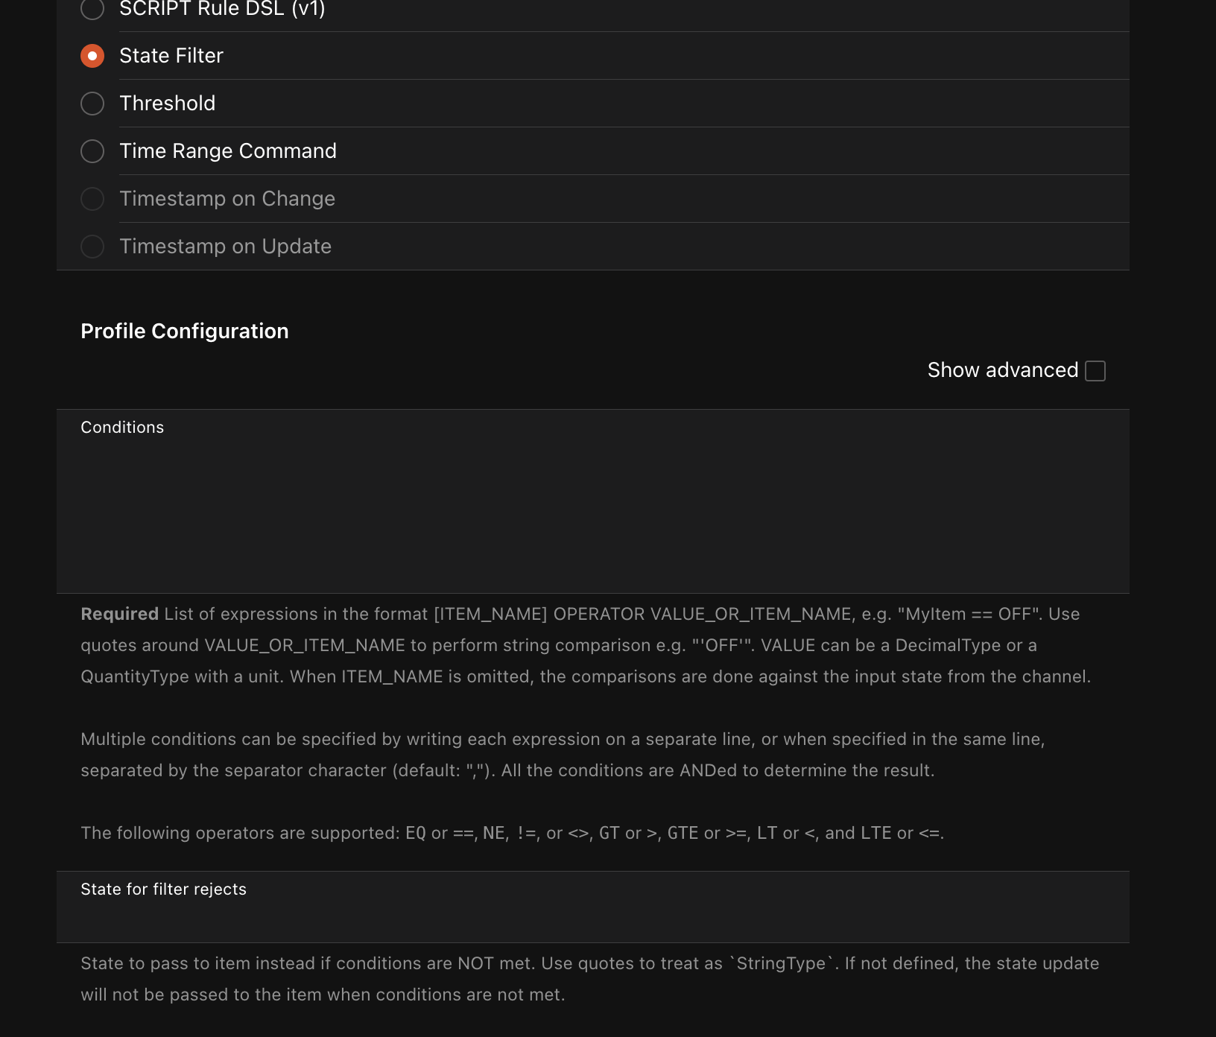Screen dimensions: 1216x1037
Task: Select the State Filter radio button
Action: point(92,56)
